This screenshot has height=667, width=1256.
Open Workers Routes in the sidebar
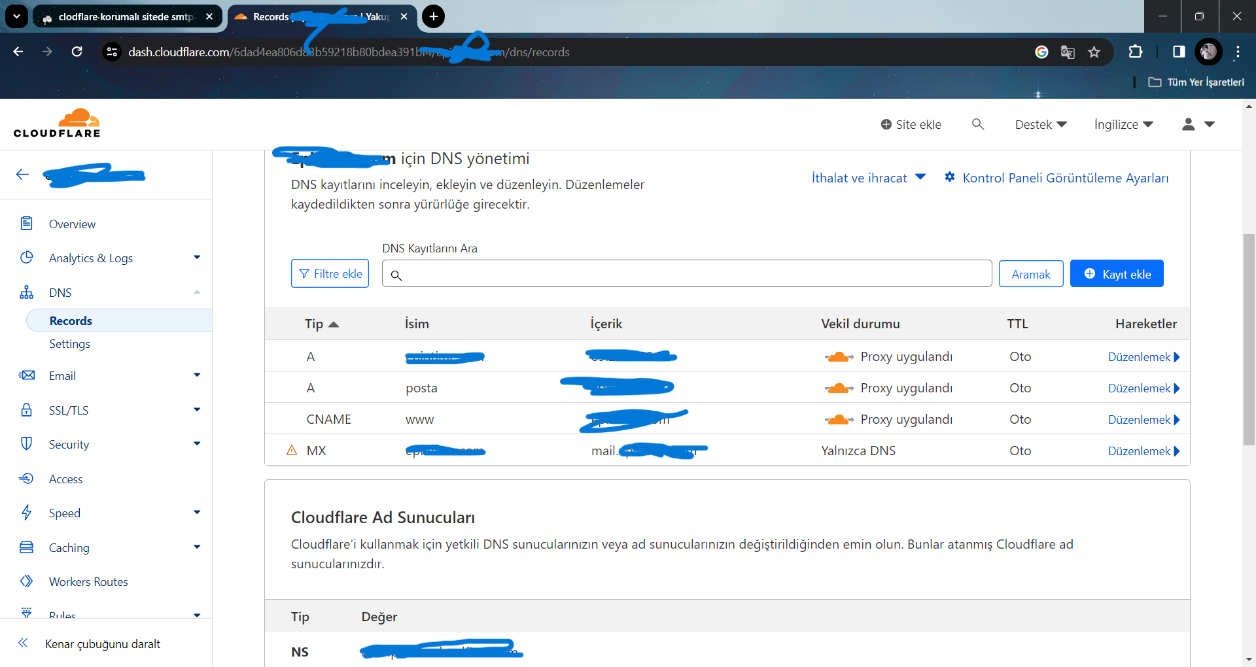tap(88, 581)
